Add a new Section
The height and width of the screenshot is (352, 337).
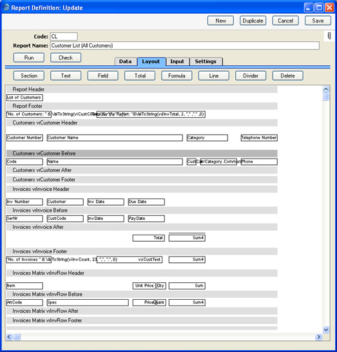click(29, 75)
